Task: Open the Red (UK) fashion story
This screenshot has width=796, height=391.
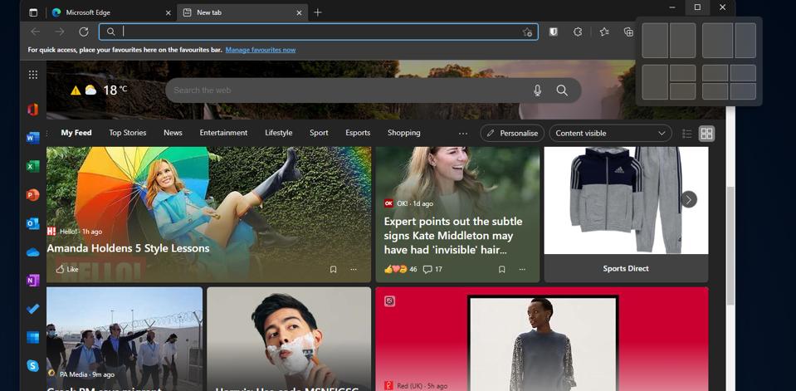Action: 542,339
